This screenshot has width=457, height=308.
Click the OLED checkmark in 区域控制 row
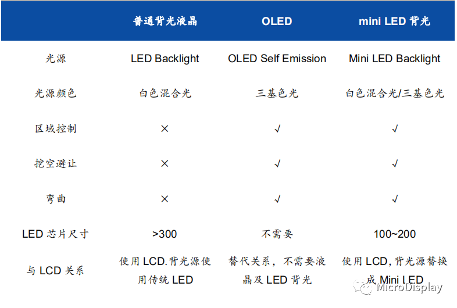click(277, 128)
